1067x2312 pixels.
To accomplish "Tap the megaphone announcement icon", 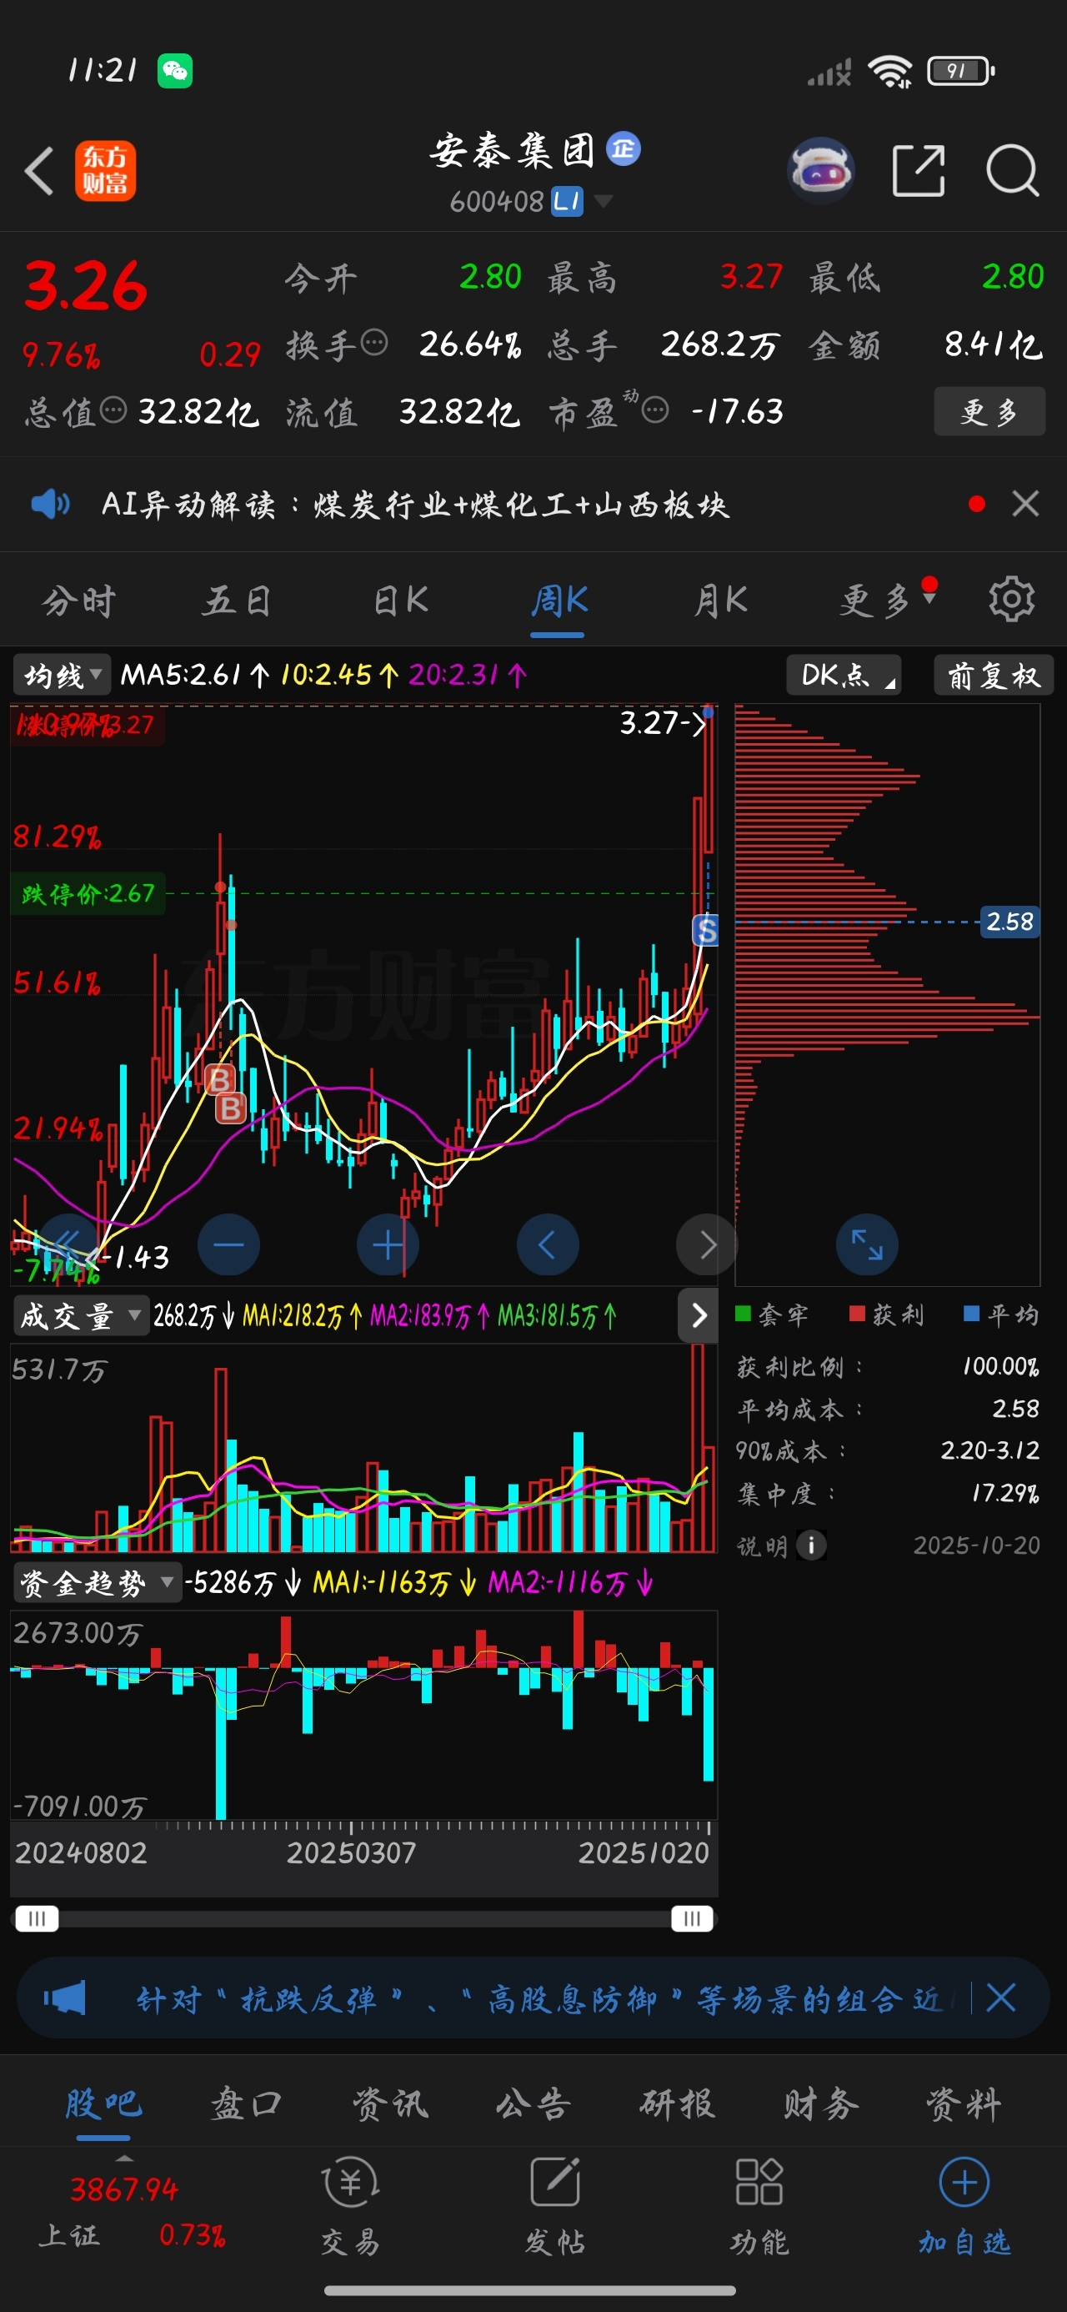I will pos(65,1998).
